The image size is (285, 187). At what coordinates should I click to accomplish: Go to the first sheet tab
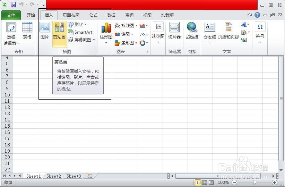(5, 176)
